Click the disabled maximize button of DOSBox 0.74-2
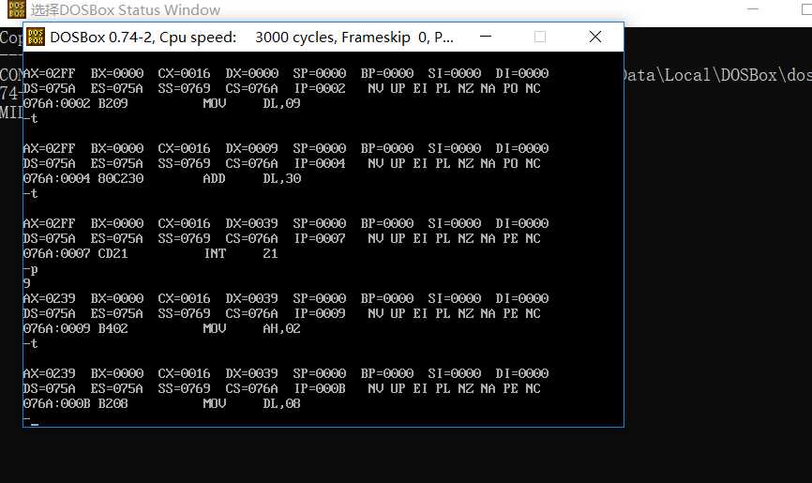 point(539,37)
